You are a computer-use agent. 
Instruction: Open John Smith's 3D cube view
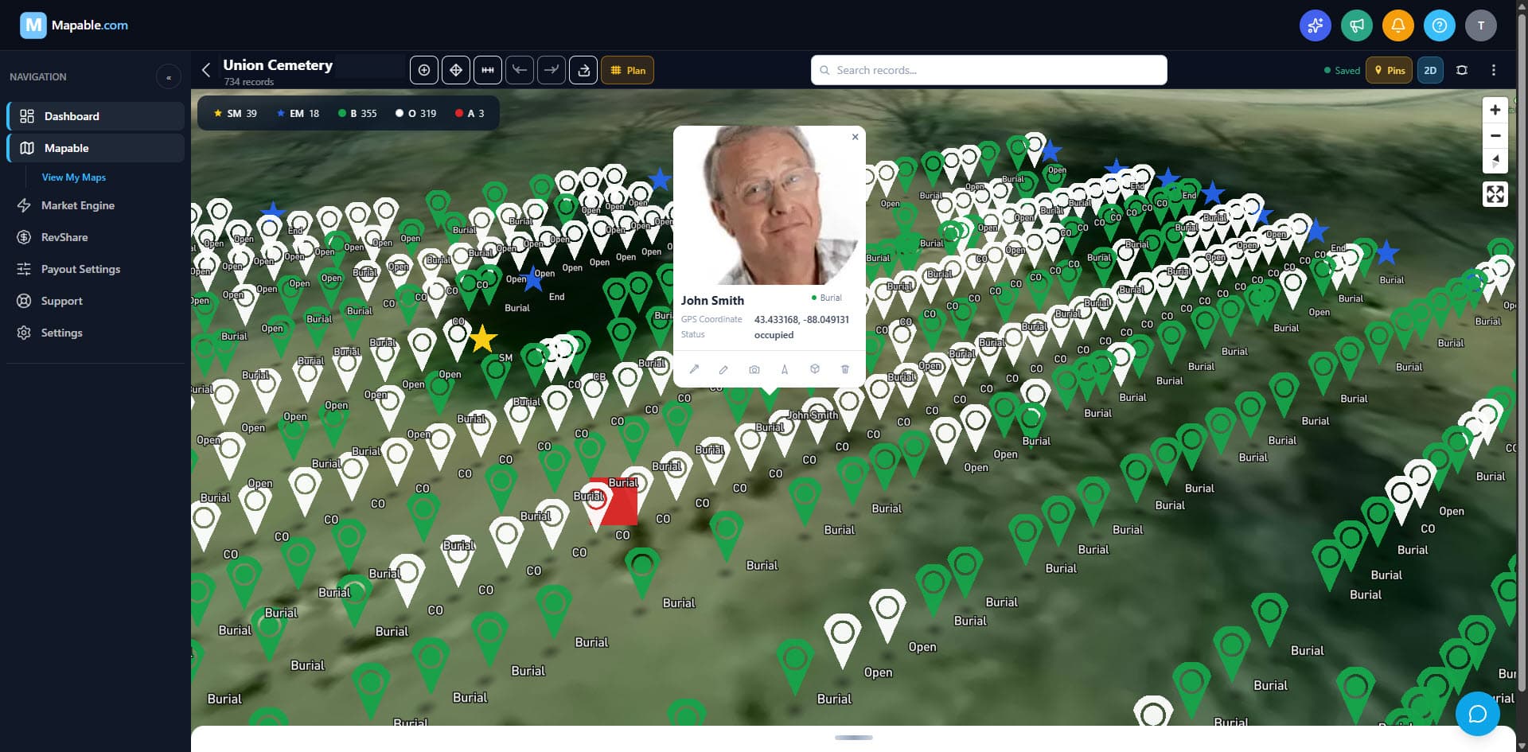[815, 369]
